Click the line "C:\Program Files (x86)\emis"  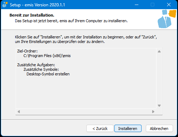[47, 56]
